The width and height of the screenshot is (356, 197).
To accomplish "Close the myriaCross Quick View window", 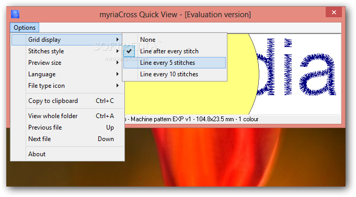I will tap(334, 12).
